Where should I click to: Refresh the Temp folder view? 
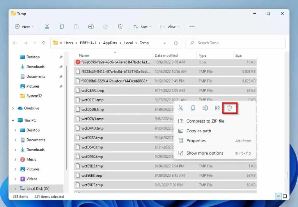coord(176,43)
